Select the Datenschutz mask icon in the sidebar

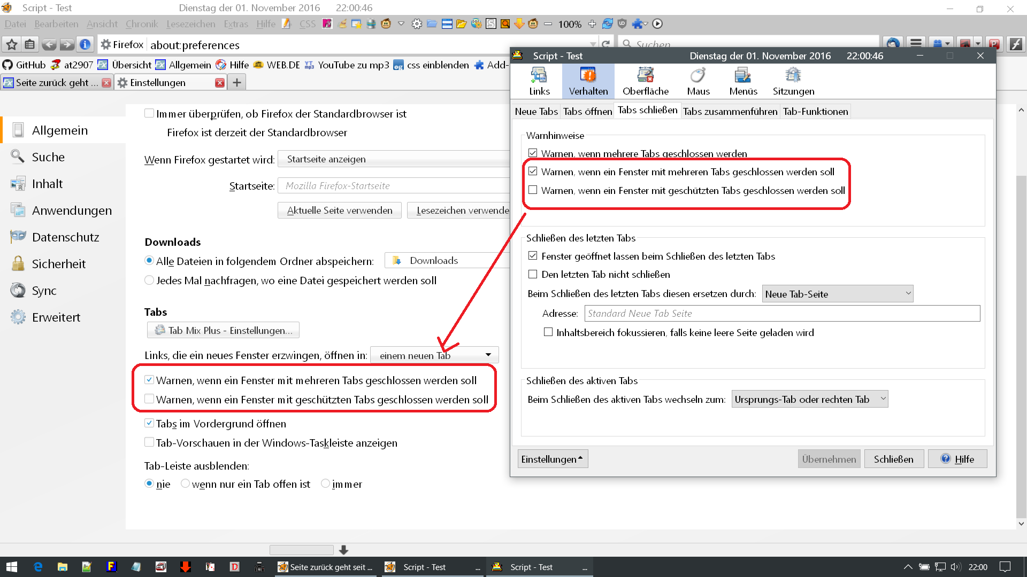coord(18,237)
